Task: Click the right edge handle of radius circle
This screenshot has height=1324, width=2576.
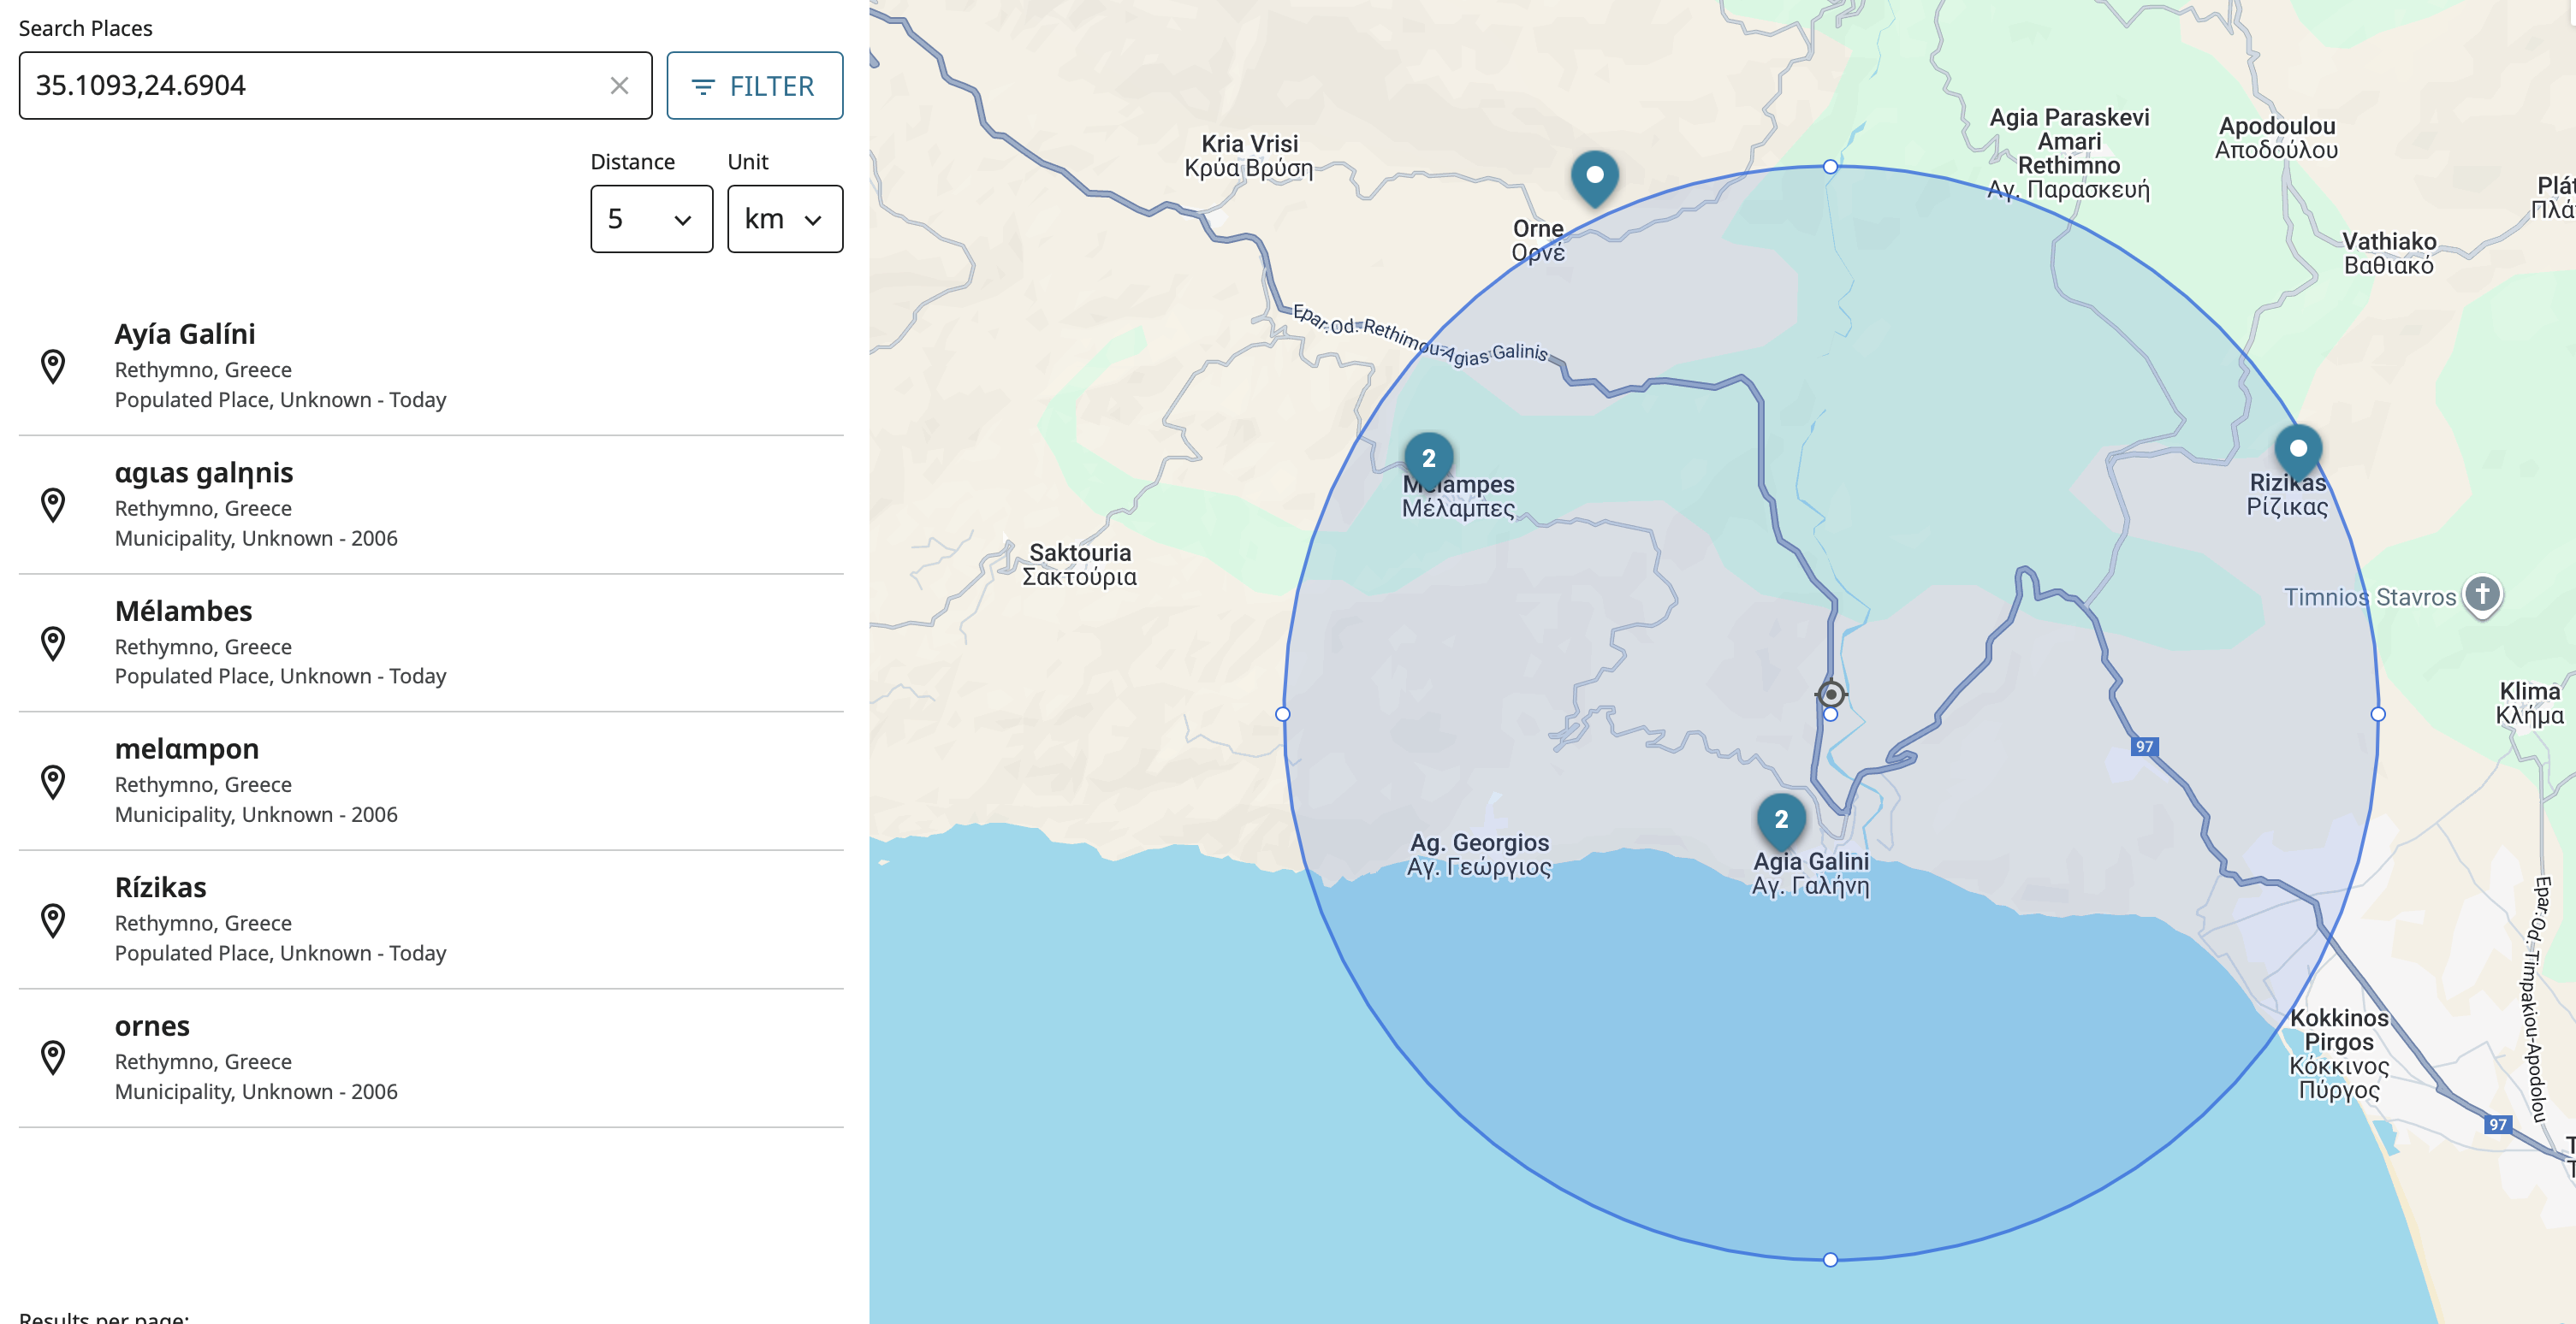Action: 2378,713
